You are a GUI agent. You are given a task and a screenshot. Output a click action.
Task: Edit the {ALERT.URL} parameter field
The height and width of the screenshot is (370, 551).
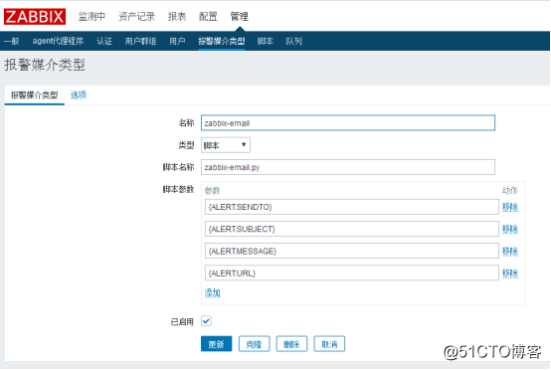pyautogui.click(x=352, y=273)
